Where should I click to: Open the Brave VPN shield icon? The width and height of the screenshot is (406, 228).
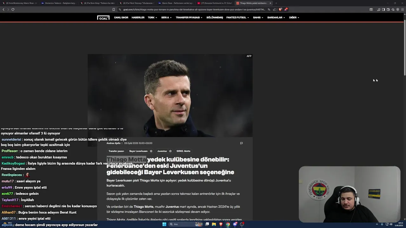398,9
